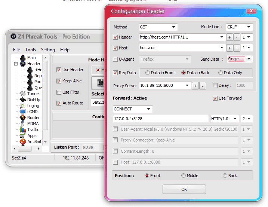Click the AntiSniff shield icon
The height and width of the screenshot is (207, 268).
pyautogui.click(x=23, y=142)
